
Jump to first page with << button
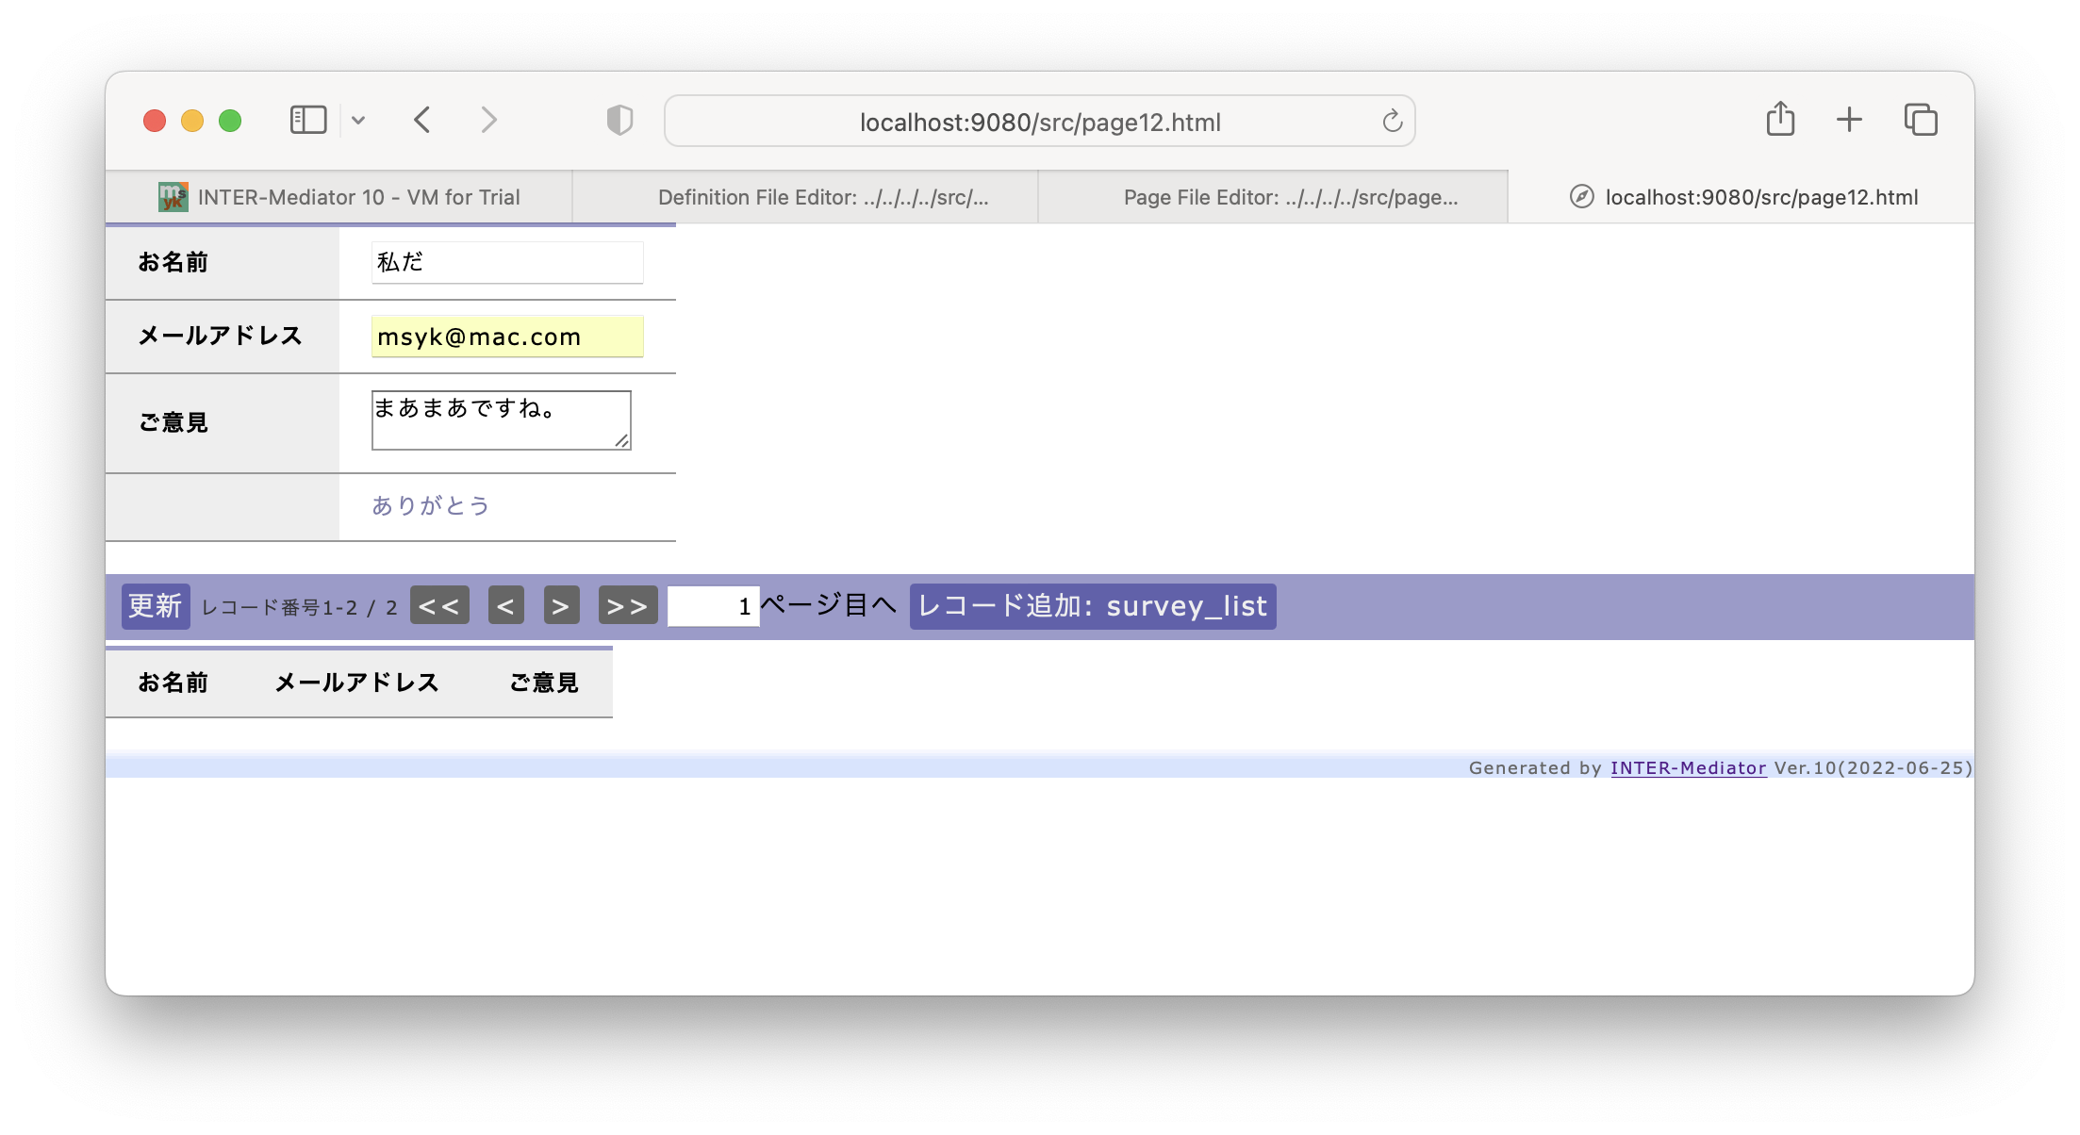click(x=439, y=606)
